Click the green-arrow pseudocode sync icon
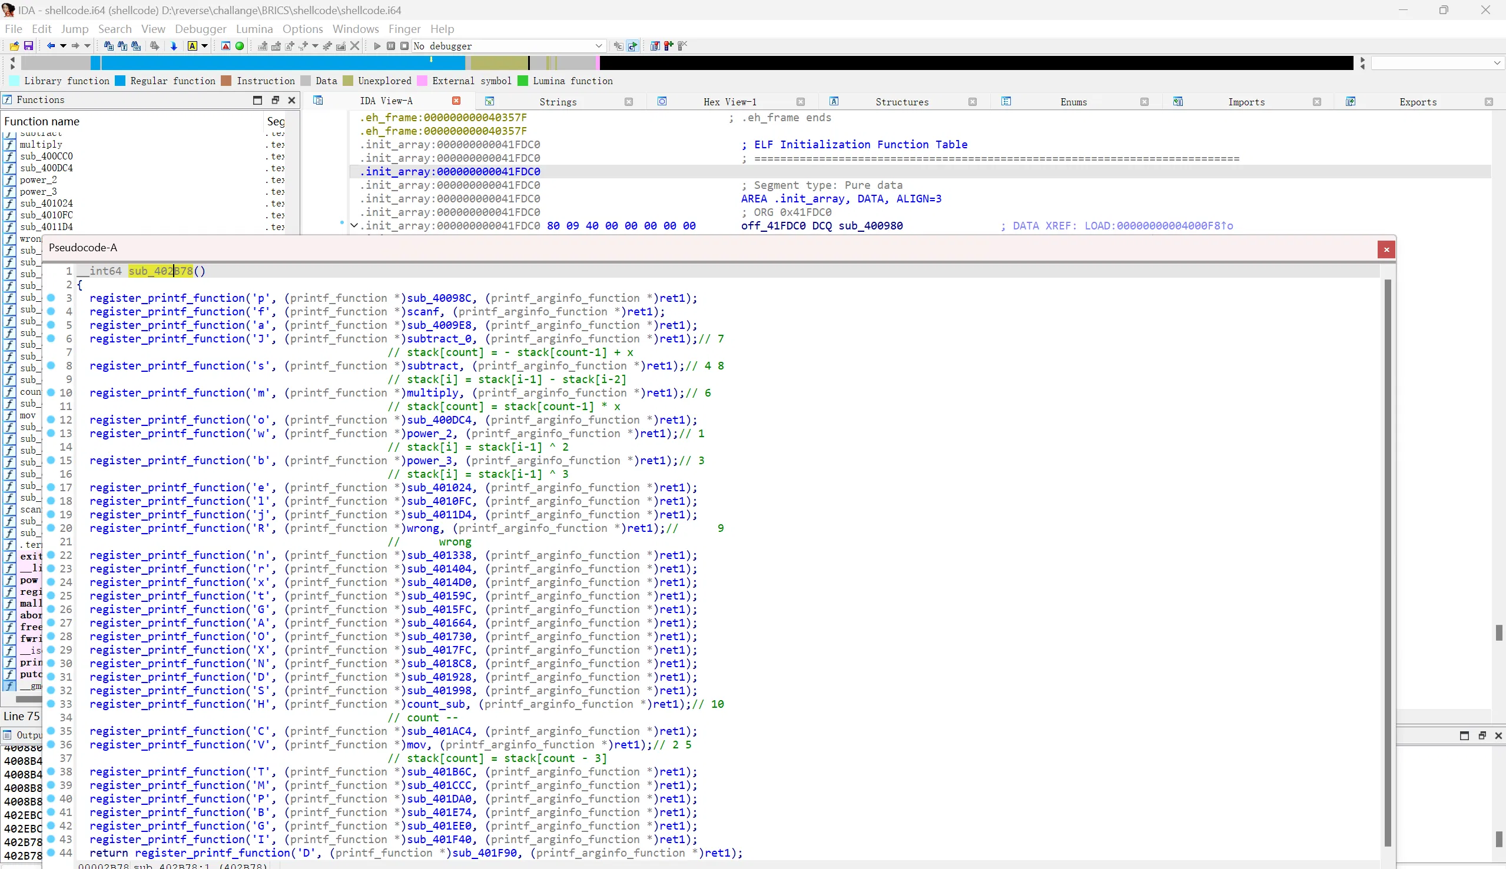The image size is (1506, 869). 632,46
